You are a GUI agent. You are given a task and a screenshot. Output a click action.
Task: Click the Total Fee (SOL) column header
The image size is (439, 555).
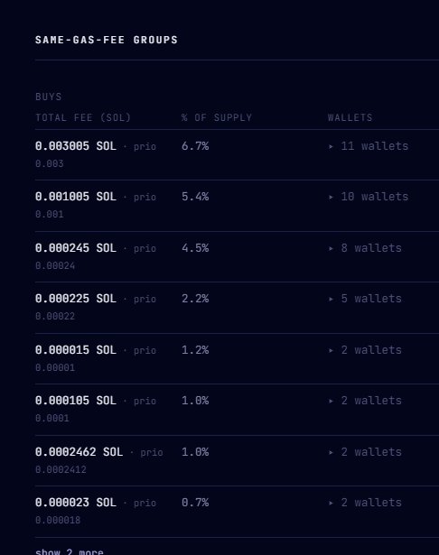(83, 117)
